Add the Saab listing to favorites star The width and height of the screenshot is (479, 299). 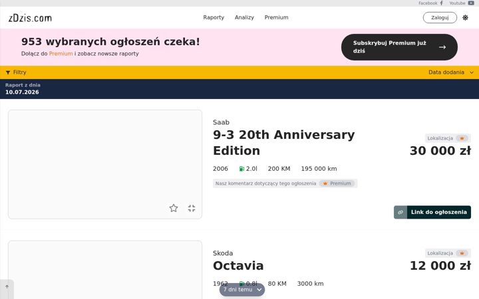click(x=174, y=208)
